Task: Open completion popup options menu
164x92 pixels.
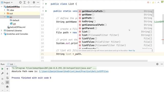Action: point(152,51)
